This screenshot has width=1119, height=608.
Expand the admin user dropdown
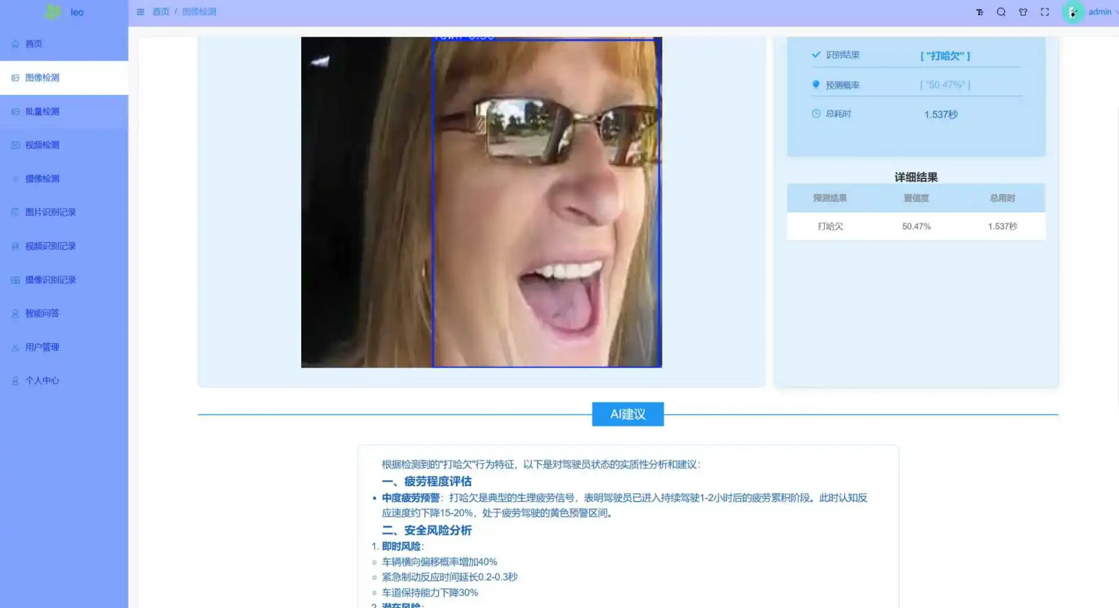coord(1099,12)
